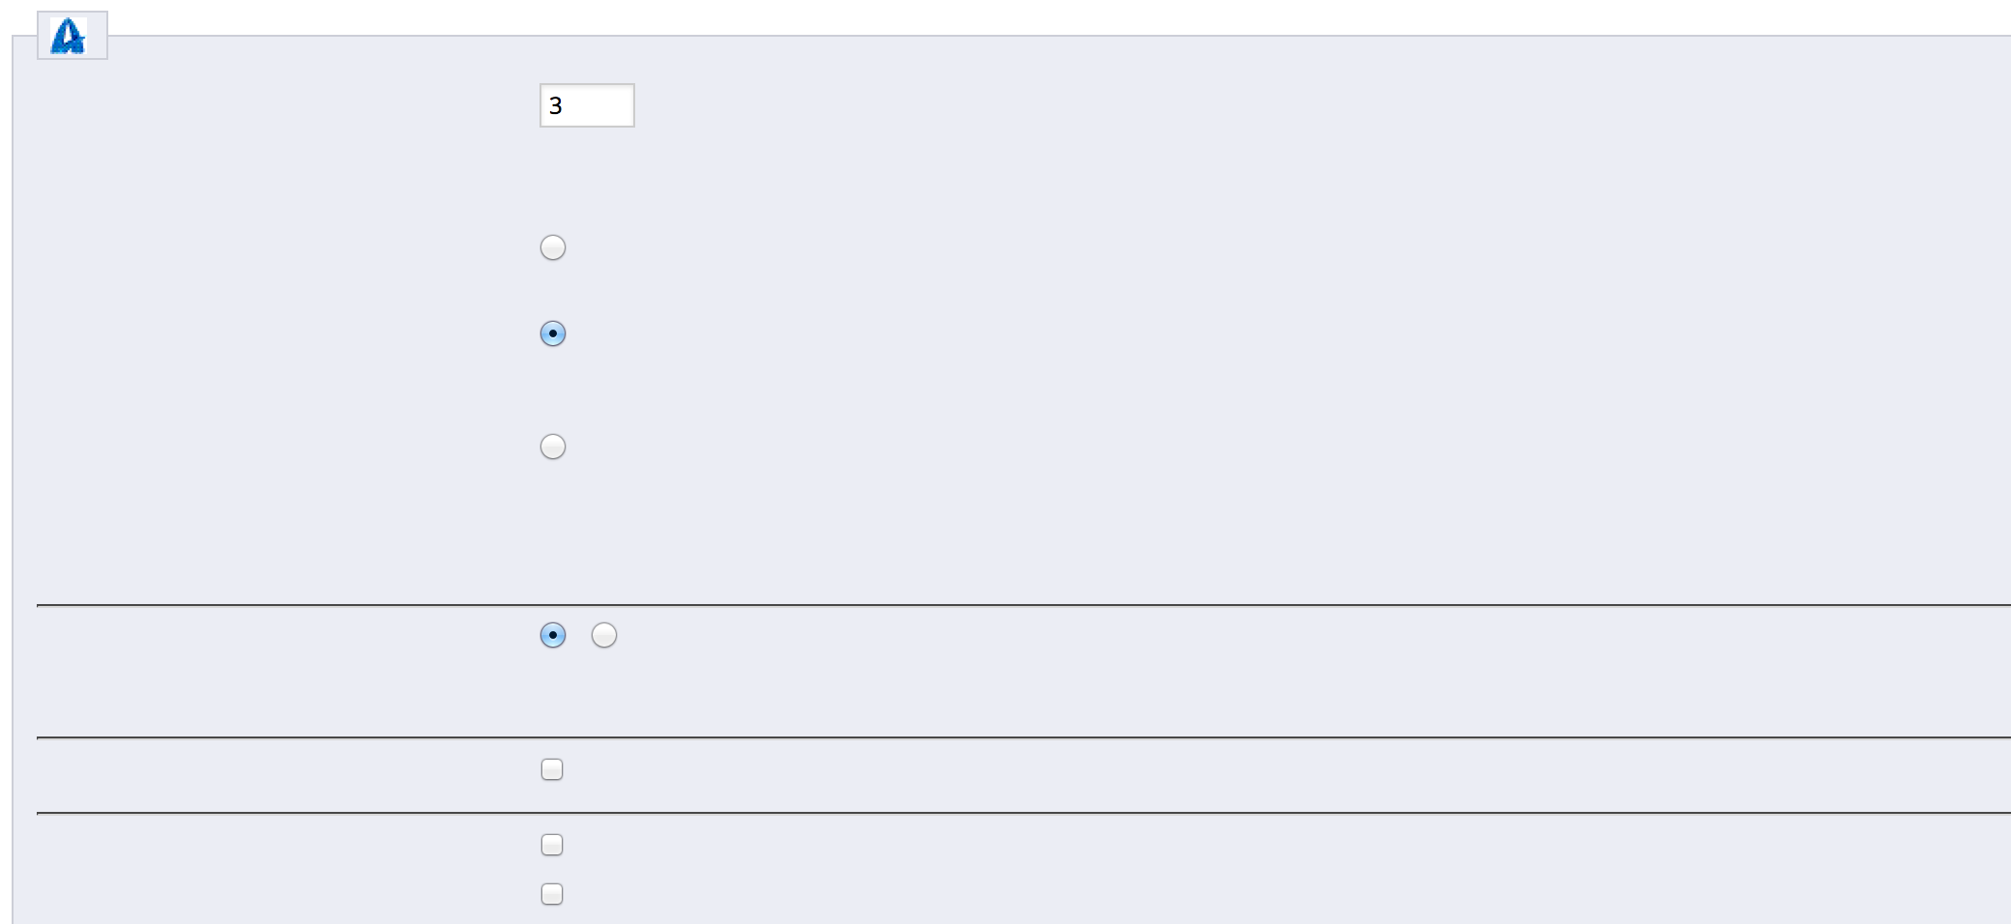This screenshot has height=924, width=2011.
Task: Select the first radio button in vertical group
Action: 553,247
